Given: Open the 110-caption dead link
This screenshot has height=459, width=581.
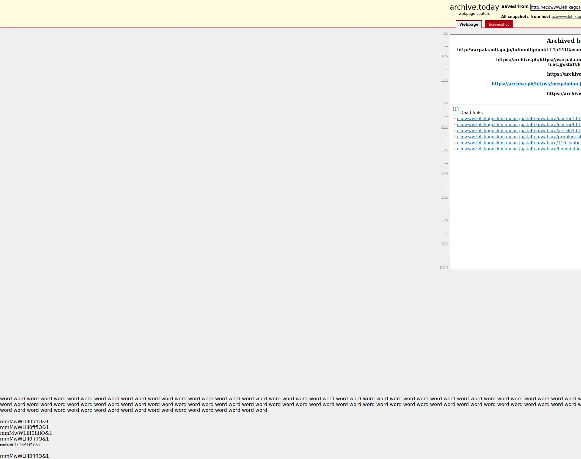Looking at the screenshot, I should (519, 143).
